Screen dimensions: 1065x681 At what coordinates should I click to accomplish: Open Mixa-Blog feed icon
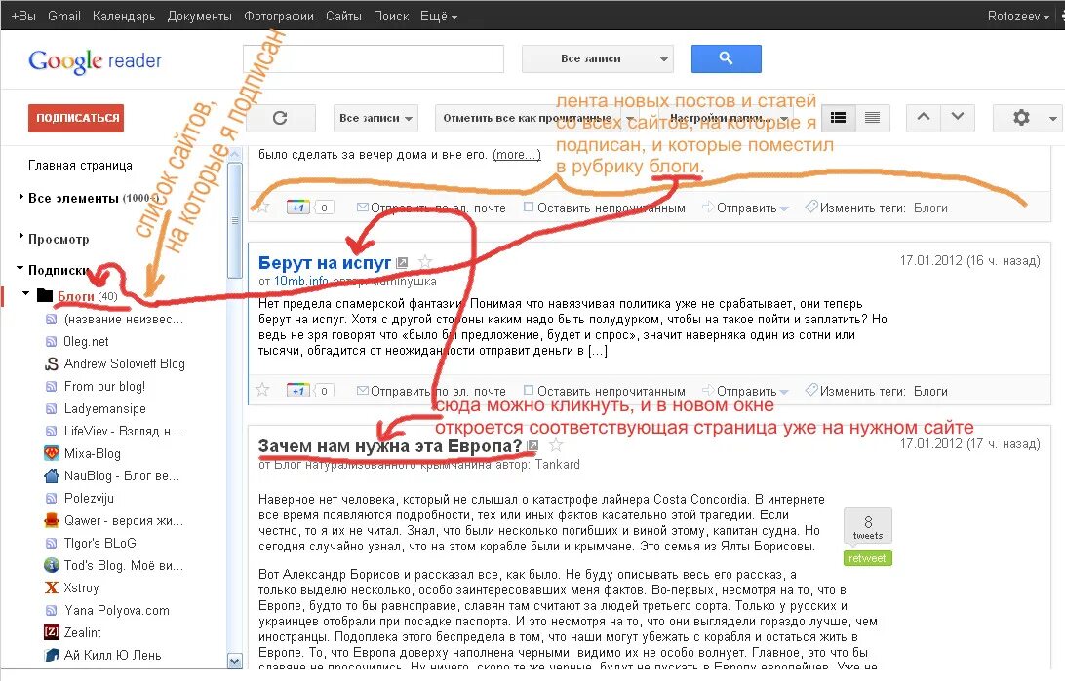[51, 453]
